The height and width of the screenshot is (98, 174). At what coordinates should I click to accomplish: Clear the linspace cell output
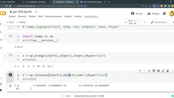click(x=10, y=86)
